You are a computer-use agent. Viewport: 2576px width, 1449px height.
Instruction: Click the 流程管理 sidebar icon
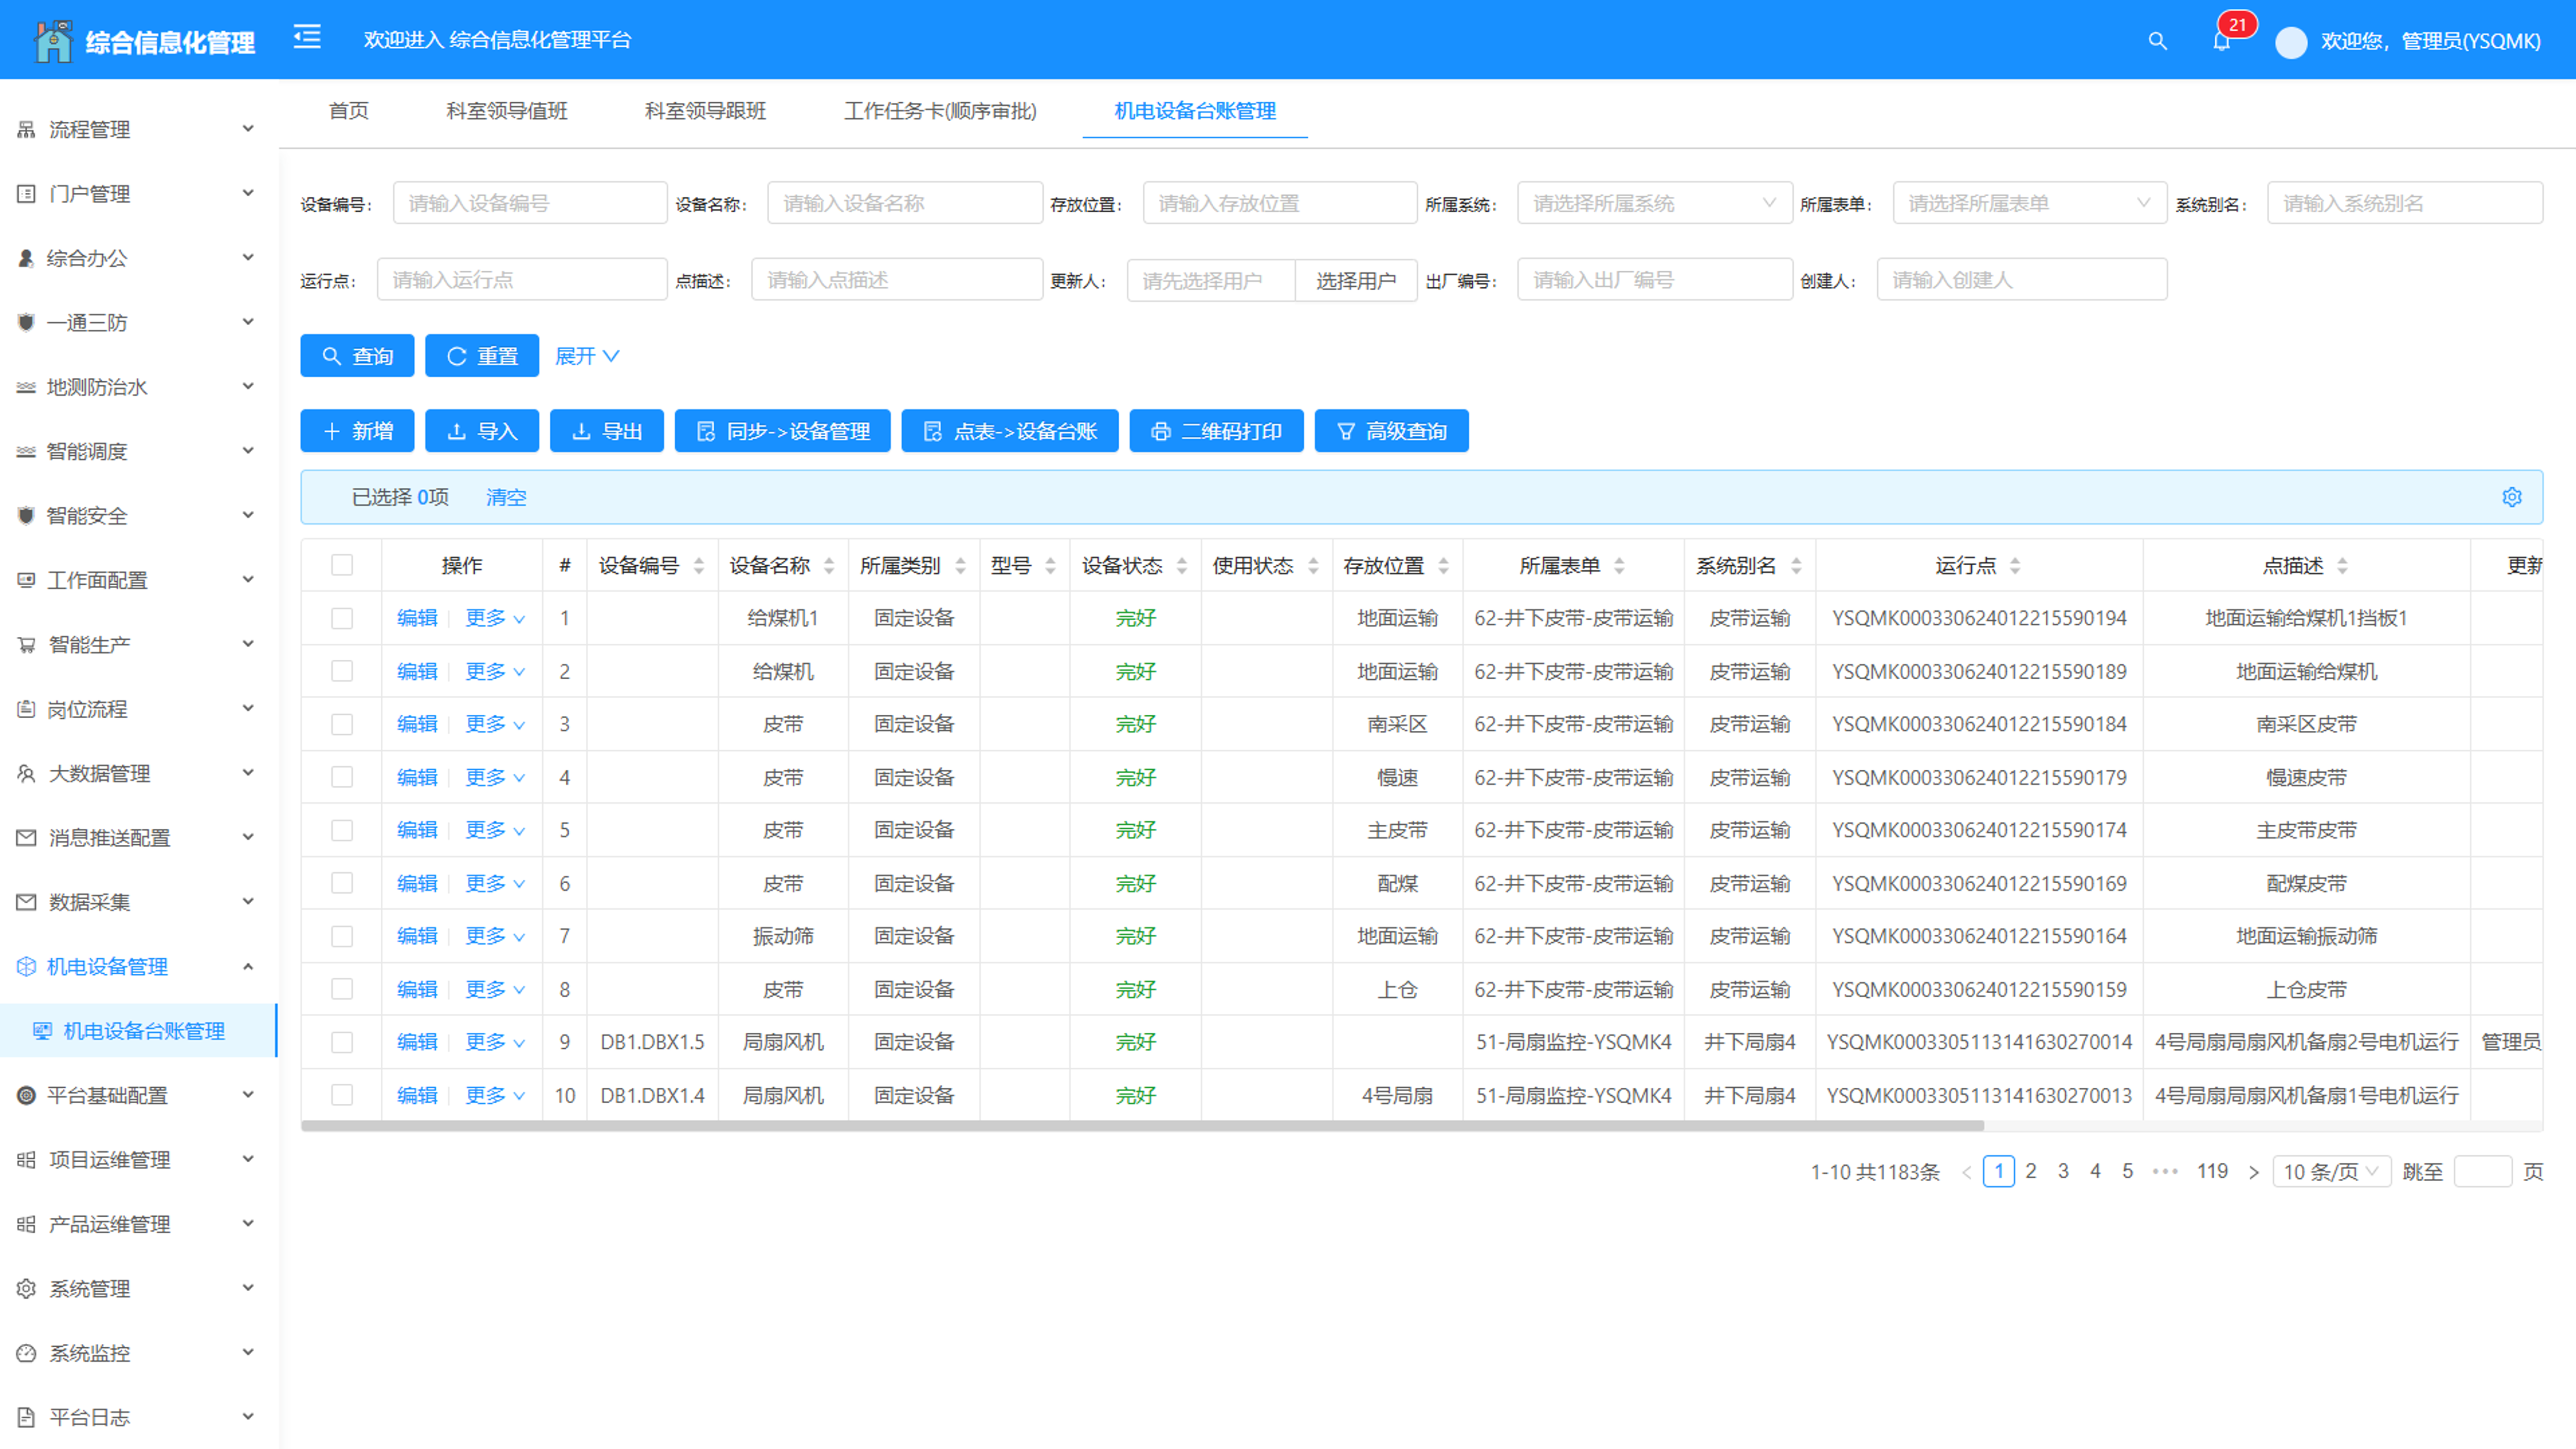tap(26, 129)
